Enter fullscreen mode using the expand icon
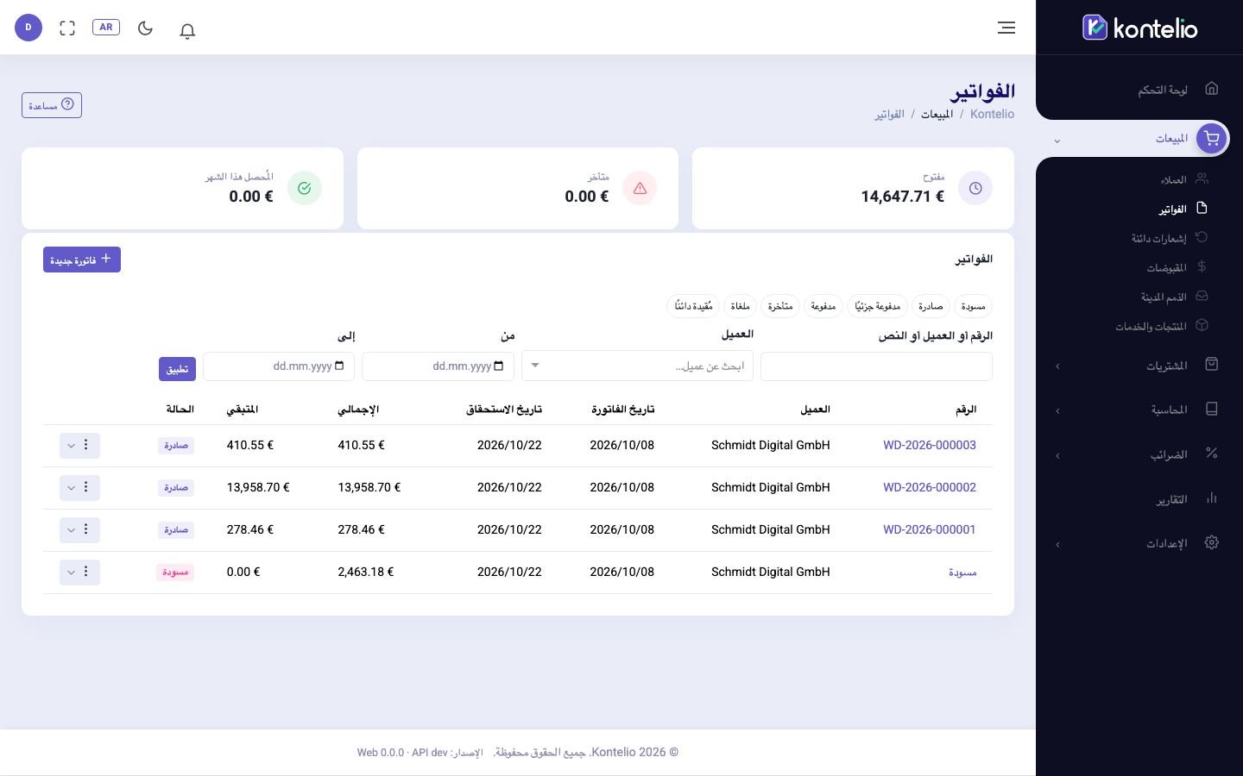The image size is (1243, 776). pos(67,28)
